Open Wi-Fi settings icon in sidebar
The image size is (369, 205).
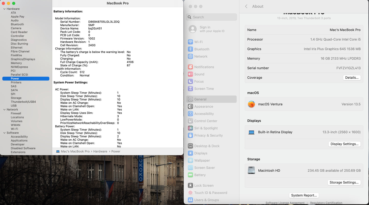point(190,42)
